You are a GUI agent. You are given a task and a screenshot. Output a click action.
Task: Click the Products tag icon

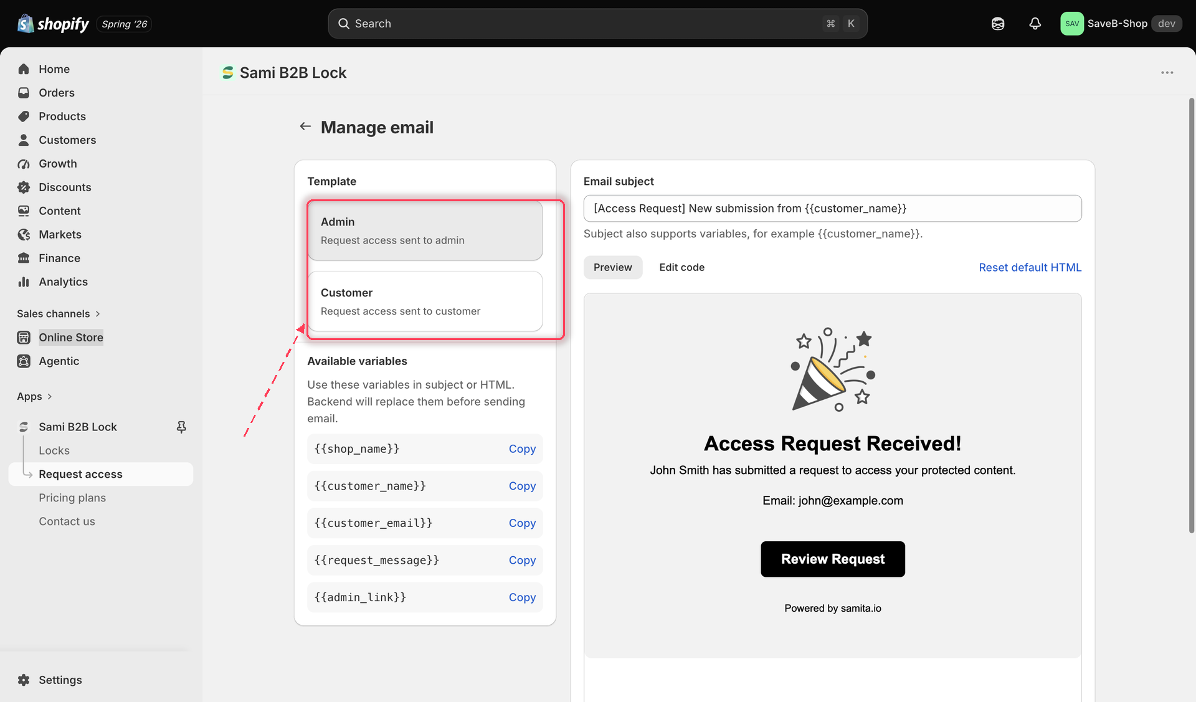[24, 116]
